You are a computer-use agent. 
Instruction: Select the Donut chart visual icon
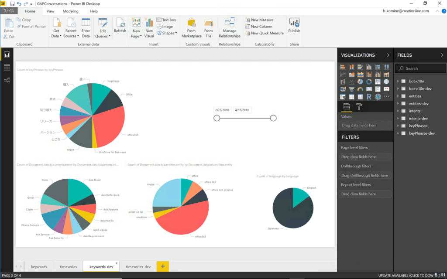tap(369, 82)
